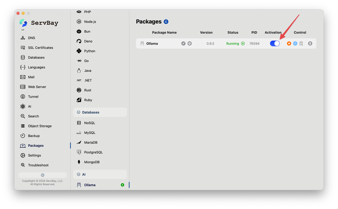Collapse sidebar using bottom arrow button
338x209 pixels.
pos(43,175)
